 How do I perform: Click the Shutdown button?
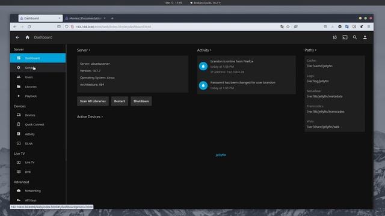pos(141,101)
